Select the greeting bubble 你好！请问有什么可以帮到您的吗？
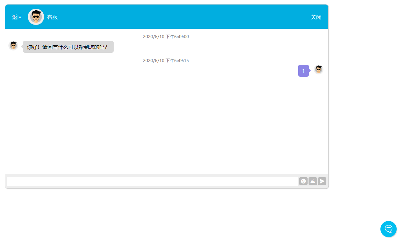 pyautogui.click(x=68, y=47)
